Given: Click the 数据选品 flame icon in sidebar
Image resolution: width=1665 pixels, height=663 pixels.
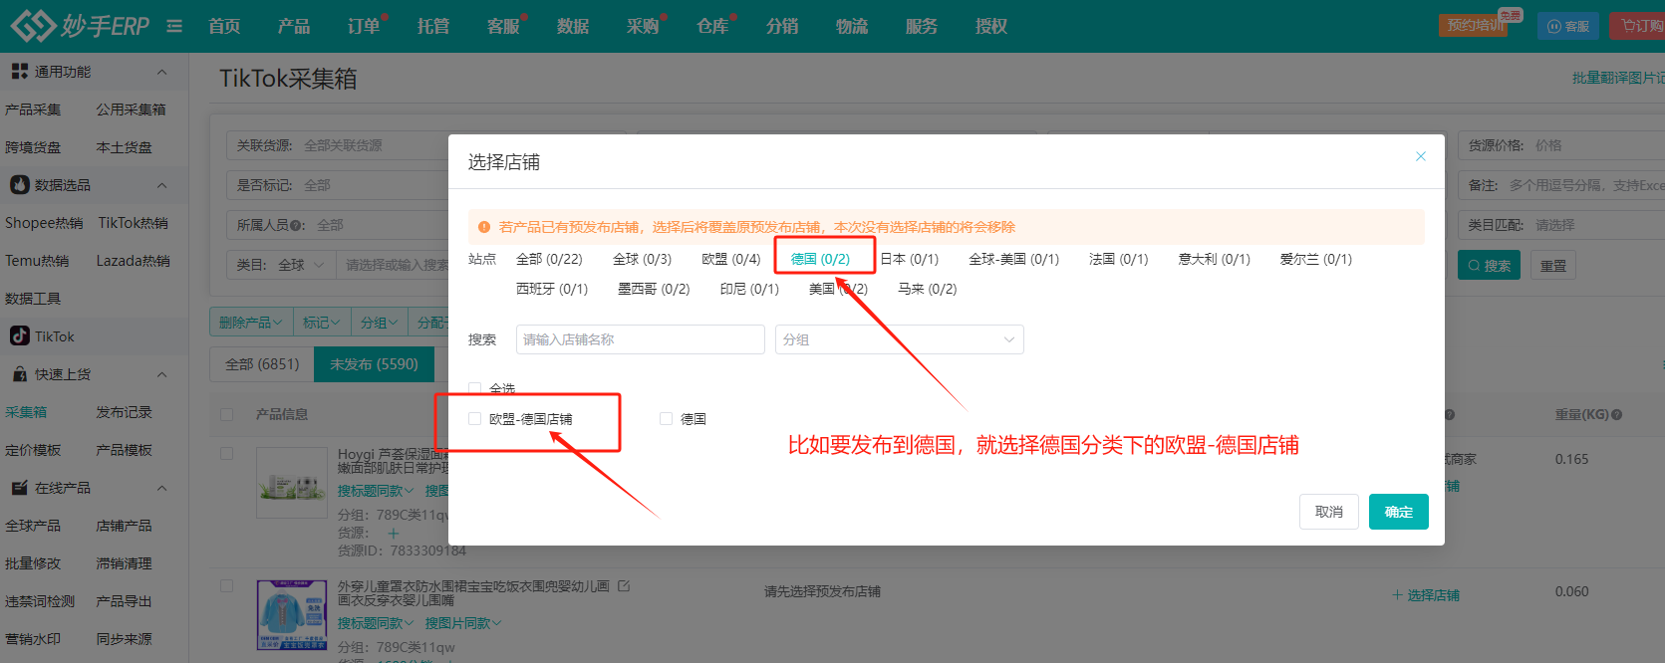Looking at the screenshot, I should click(x=19, y=185).
